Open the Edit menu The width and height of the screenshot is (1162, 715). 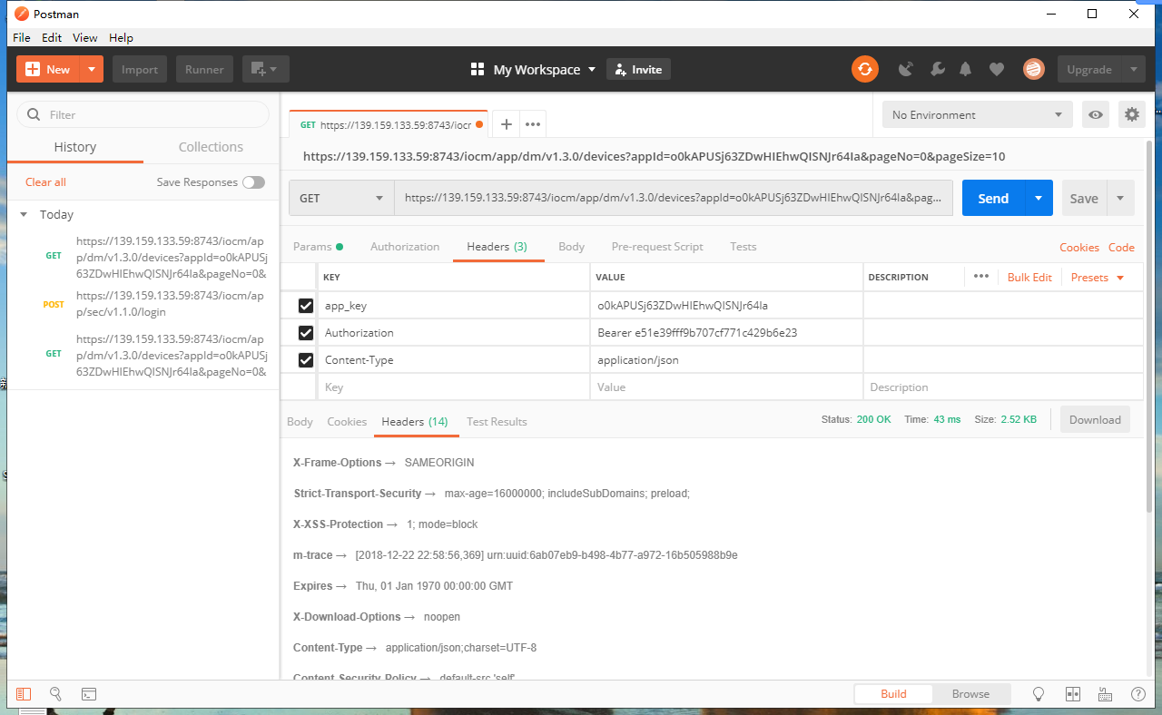[x=52, y=37]
